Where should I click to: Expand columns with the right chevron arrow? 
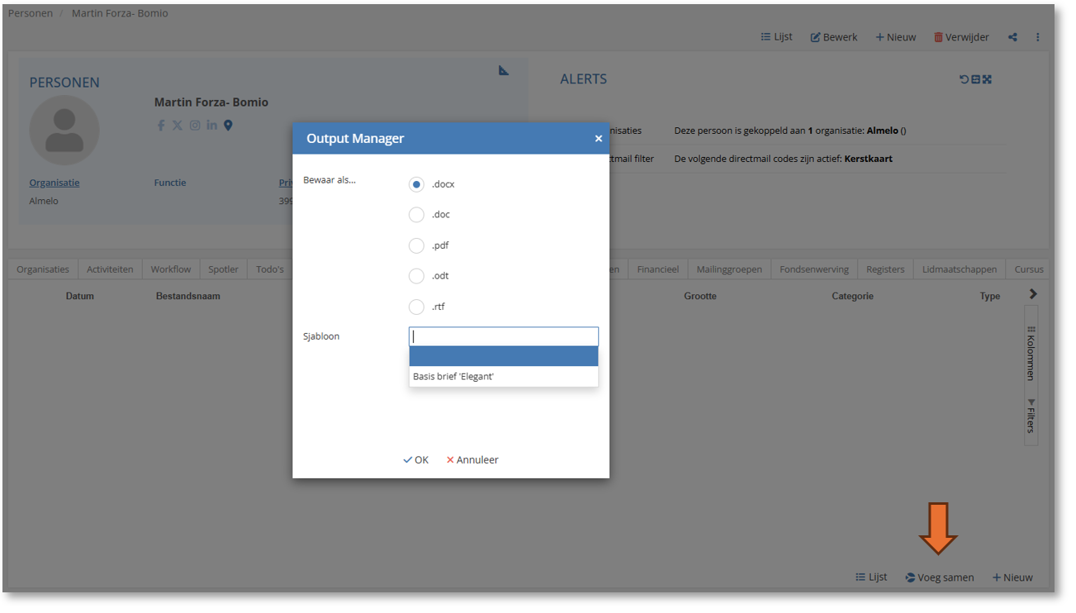[1033, 294]
